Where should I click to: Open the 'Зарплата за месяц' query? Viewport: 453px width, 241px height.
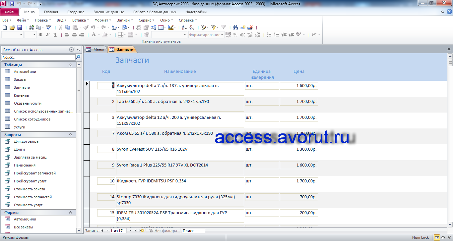[x=30, y=157]
